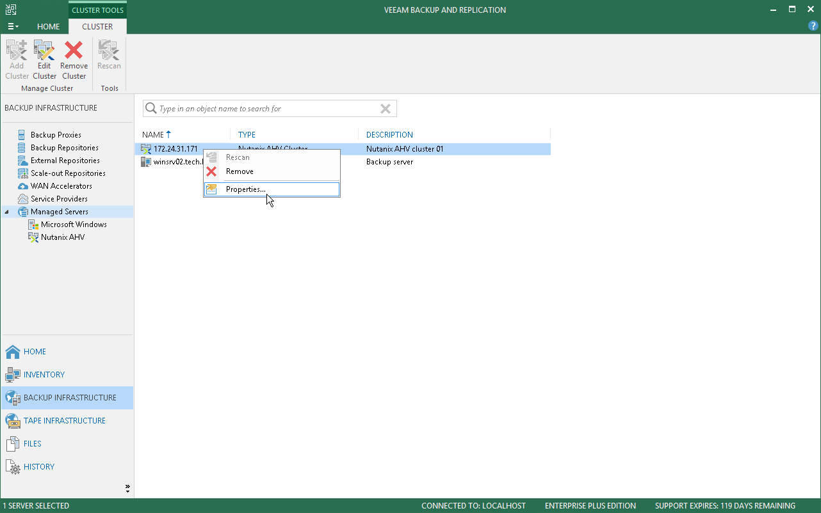Click the HISTORY gear icon
821x513 pixels.
13,467
